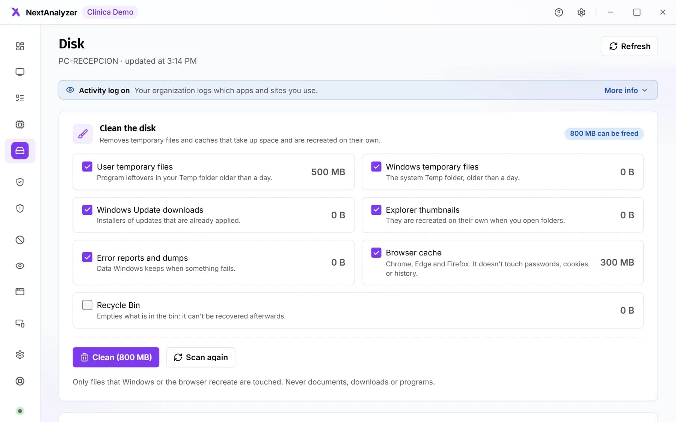Click the Disk page heading
The height and width of the screenshot is (422, 676).
click(72, 44)
